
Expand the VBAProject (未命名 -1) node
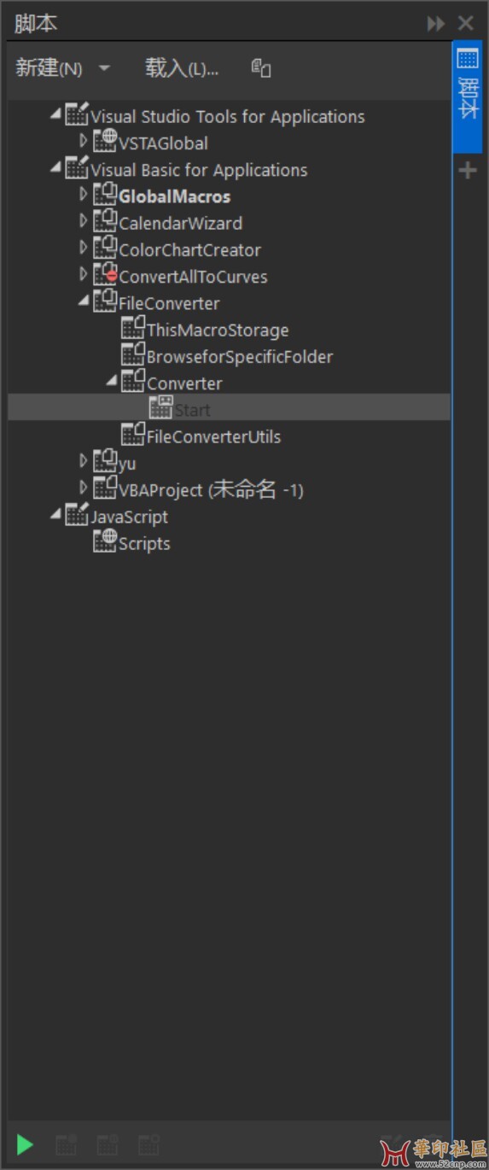click(84, 488)
